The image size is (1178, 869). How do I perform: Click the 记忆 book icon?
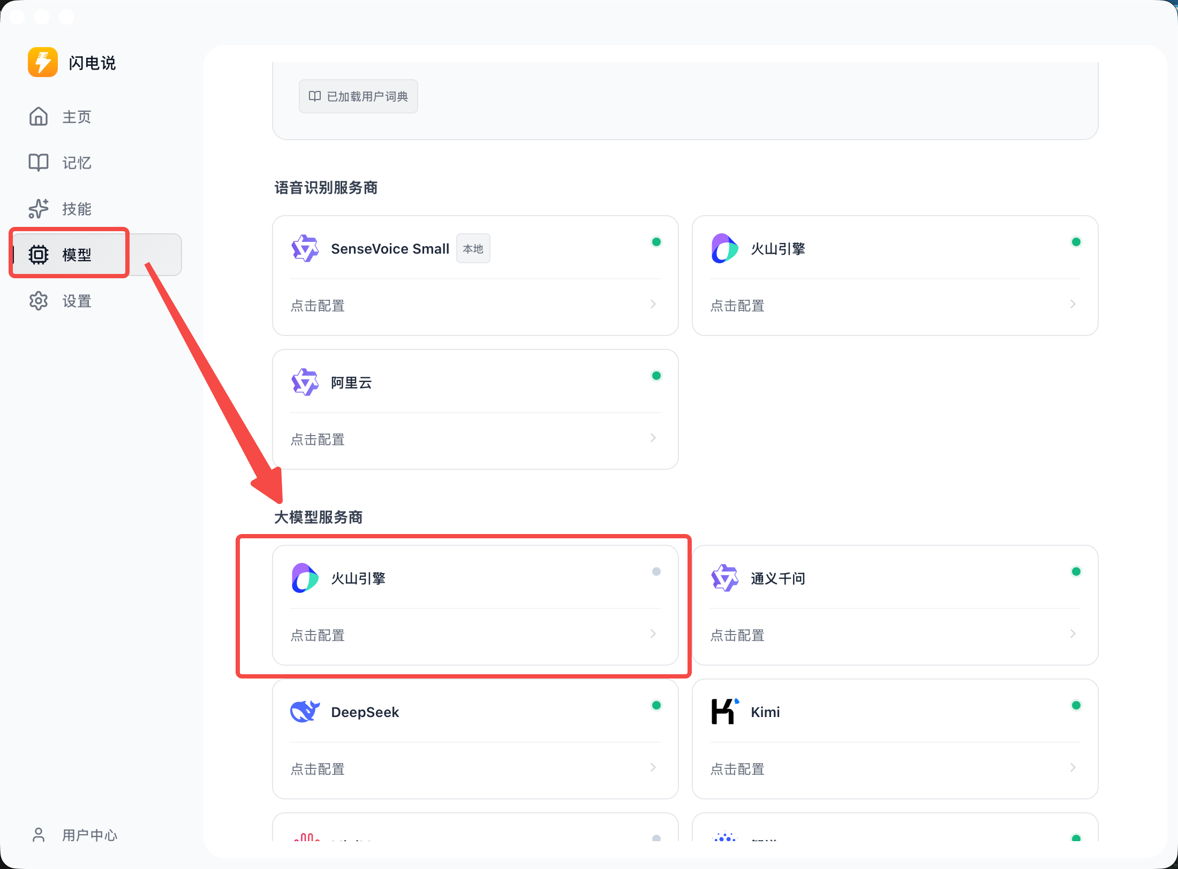(x=39, y=162)
